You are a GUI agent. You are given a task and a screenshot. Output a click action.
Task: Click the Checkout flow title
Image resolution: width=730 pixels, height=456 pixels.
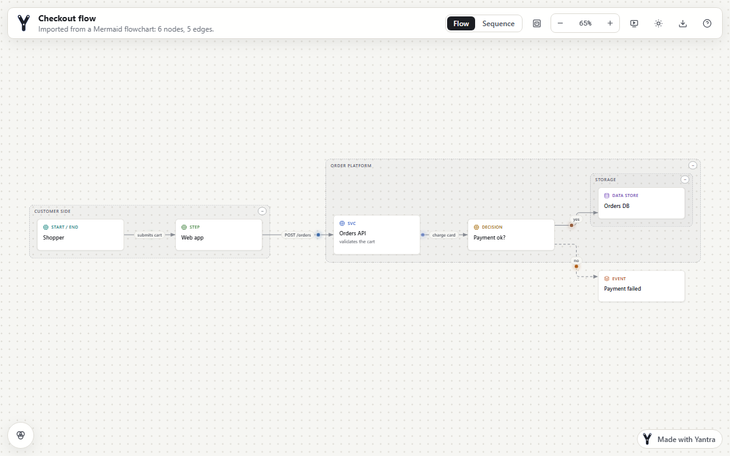tap(67, 19)
